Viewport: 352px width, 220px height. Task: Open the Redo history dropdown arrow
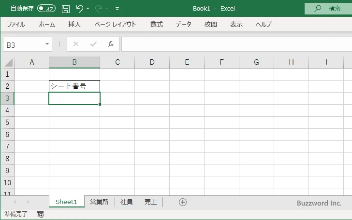107,9
